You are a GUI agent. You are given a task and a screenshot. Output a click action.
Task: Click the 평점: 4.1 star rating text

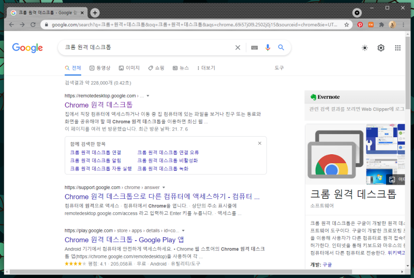[97, 264]
